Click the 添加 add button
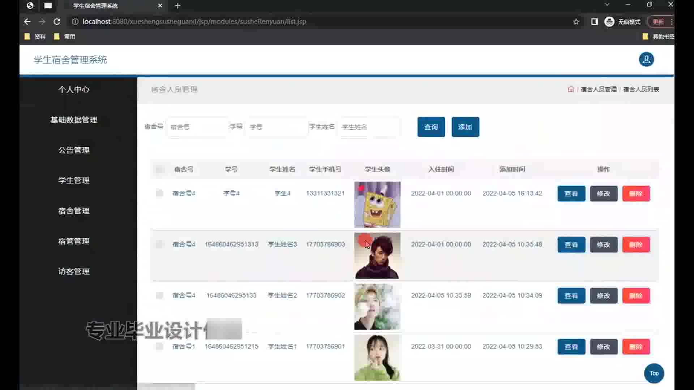The width and height of the screenshot is (694, 390). 465,127
